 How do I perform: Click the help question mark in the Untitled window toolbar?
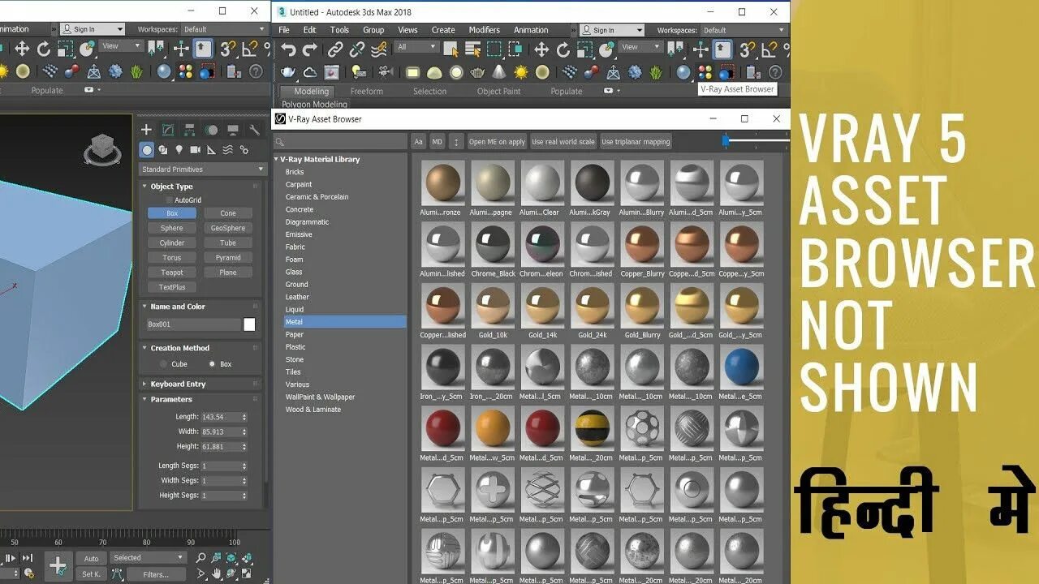[x=775, y=72]
